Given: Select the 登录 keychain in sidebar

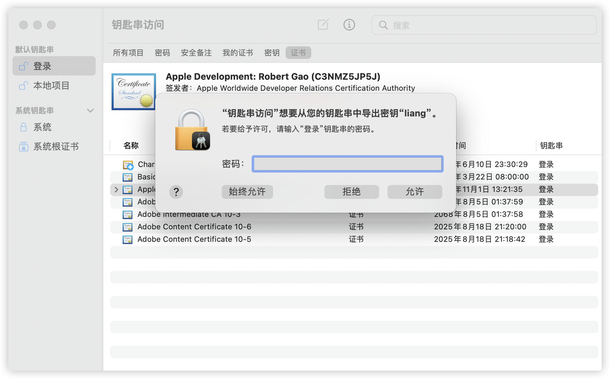Looking at the screenshot, I should pyautogui.click(x=54, y=66).
